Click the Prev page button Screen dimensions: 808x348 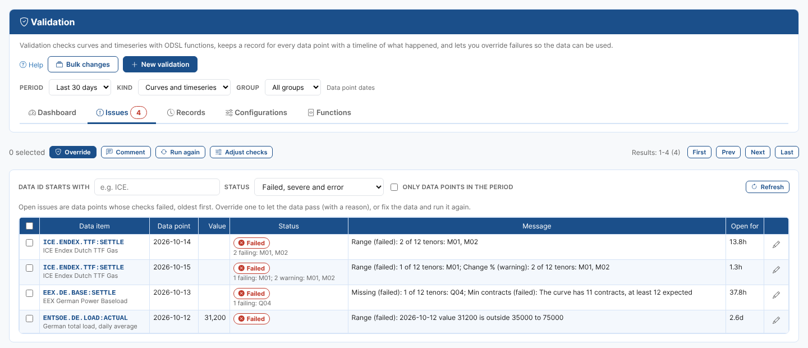coord(728,152)
